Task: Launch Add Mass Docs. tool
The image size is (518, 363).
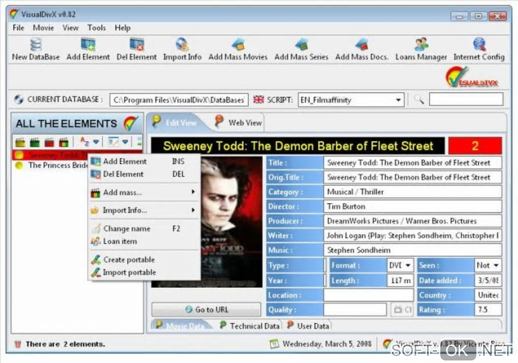Action: tap(362, 49)
